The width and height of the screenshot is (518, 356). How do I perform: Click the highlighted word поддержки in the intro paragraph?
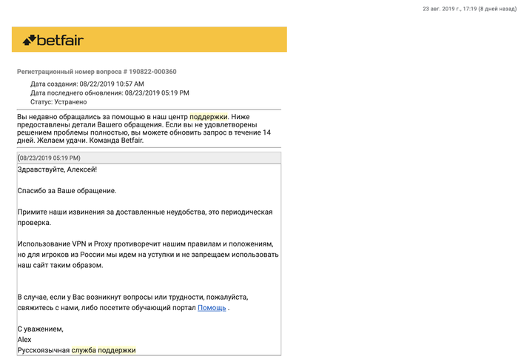pos(209,117)
